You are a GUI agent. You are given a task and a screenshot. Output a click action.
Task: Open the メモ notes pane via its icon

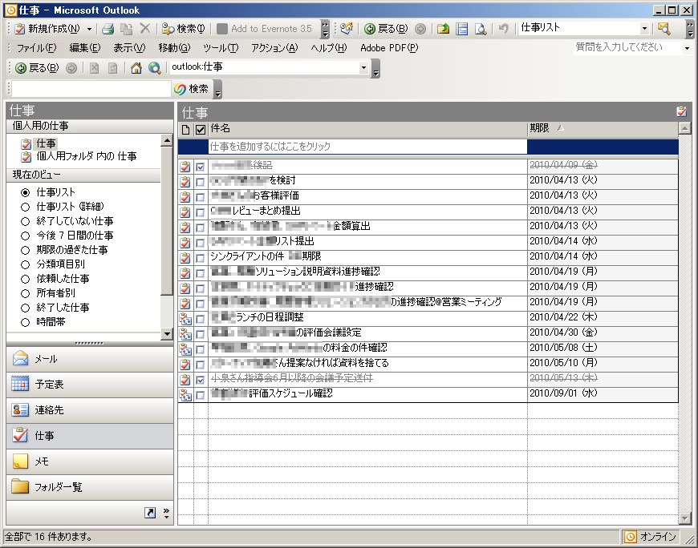click(20, 461)
